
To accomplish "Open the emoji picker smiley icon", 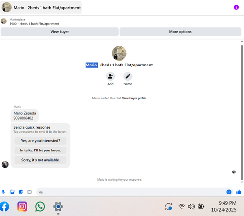I will 229,192.
